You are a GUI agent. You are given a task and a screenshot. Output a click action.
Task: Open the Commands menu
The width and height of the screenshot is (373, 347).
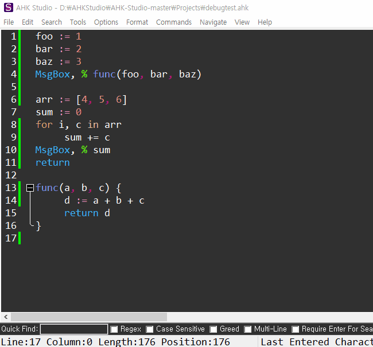[x=174, y=22]
